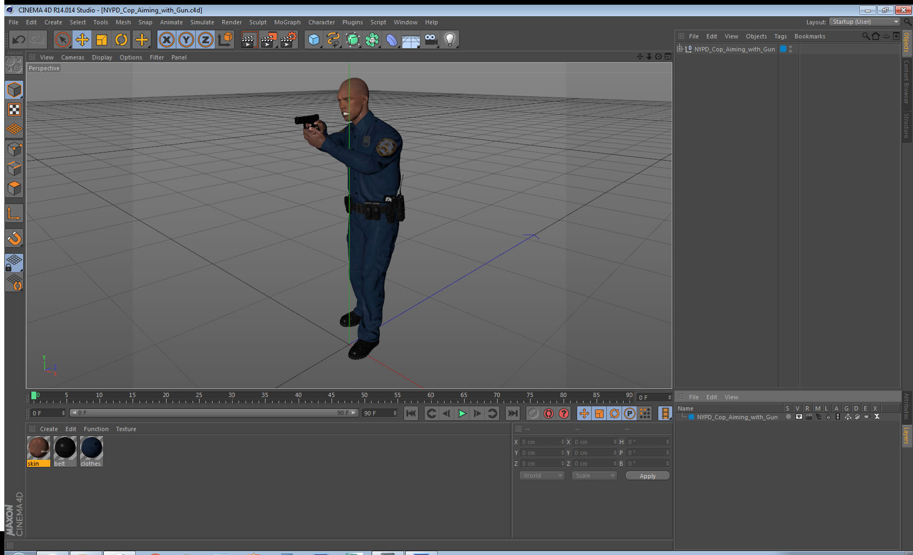The image size is (913, 555).
Task: Enable Edges mode
Action: tap(14, 168)
